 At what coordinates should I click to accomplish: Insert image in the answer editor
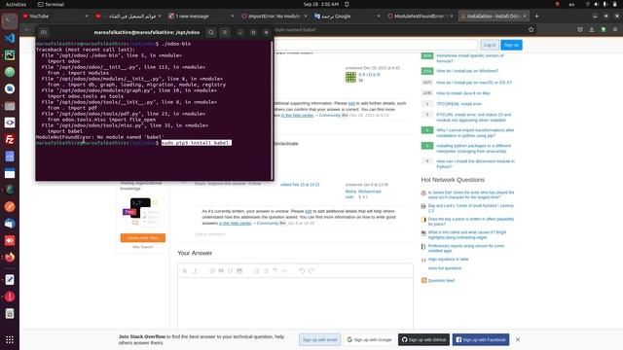pyautogui.click(x=239, y=270)
